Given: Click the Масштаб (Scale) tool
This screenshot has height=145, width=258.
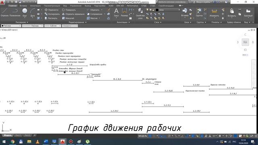Looking at the screenshot, I should coord(68,18).
